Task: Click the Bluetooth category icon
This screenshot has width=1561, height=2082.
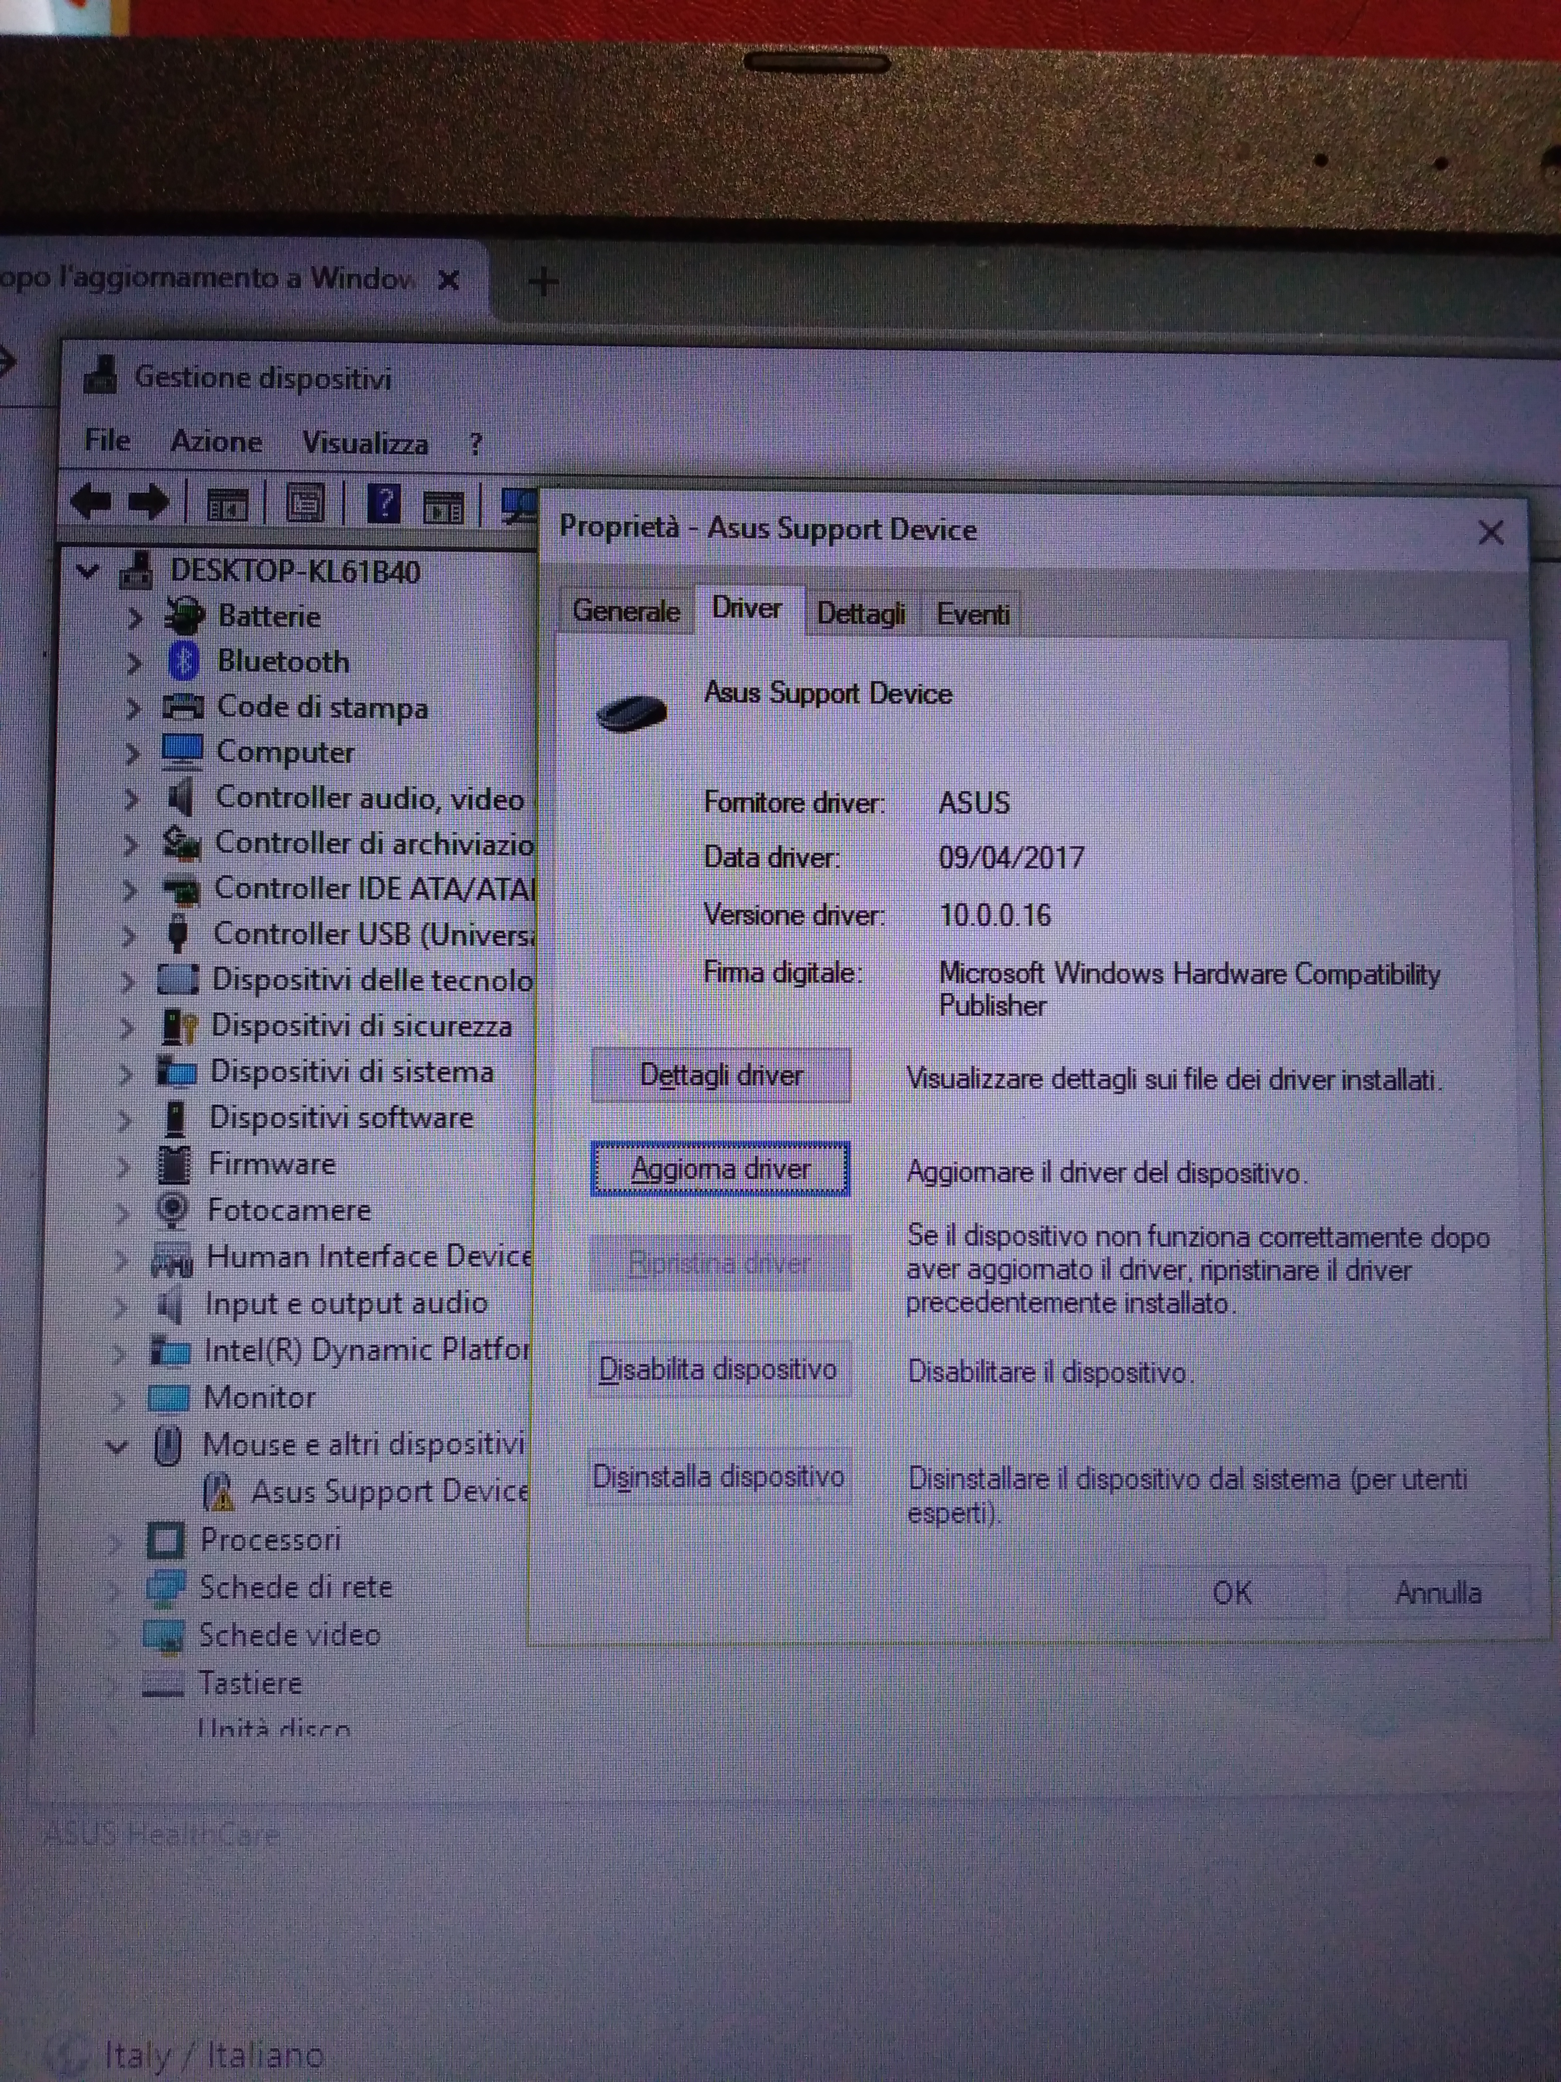Action: click(183, 661)
